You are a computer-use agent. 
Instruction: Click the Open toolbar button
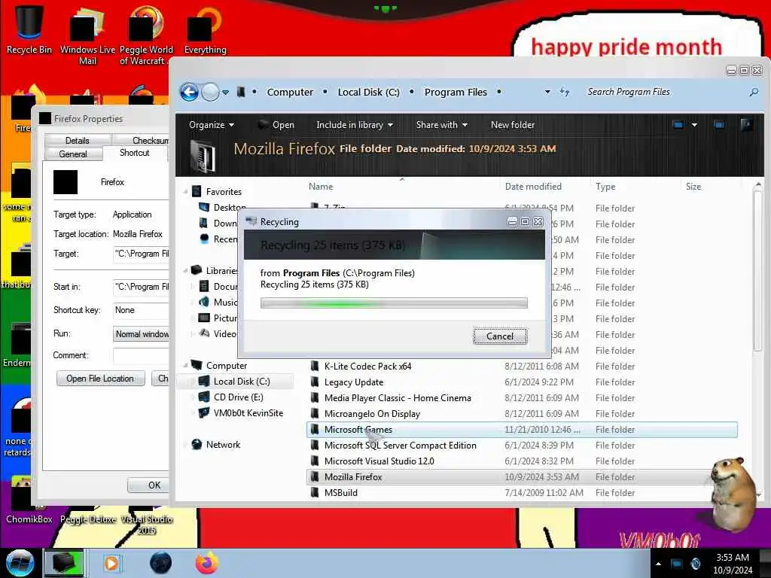(x=276, y=125)
